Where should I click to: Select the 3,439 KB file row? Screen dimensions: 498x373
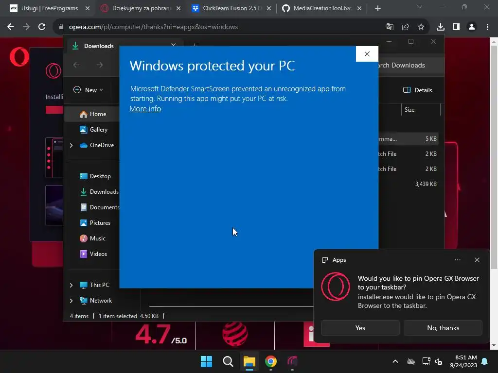tap(409, 184)
